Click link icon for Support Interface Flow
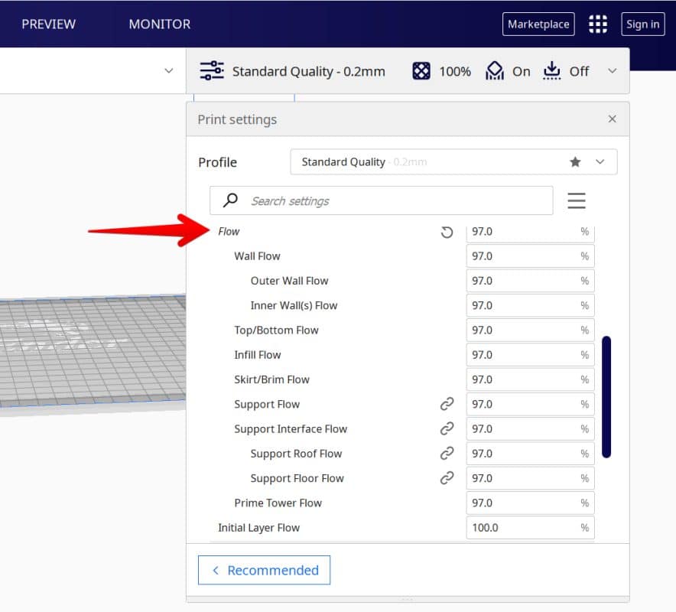Viewport: 676px width, 612px height. (447, 428)
